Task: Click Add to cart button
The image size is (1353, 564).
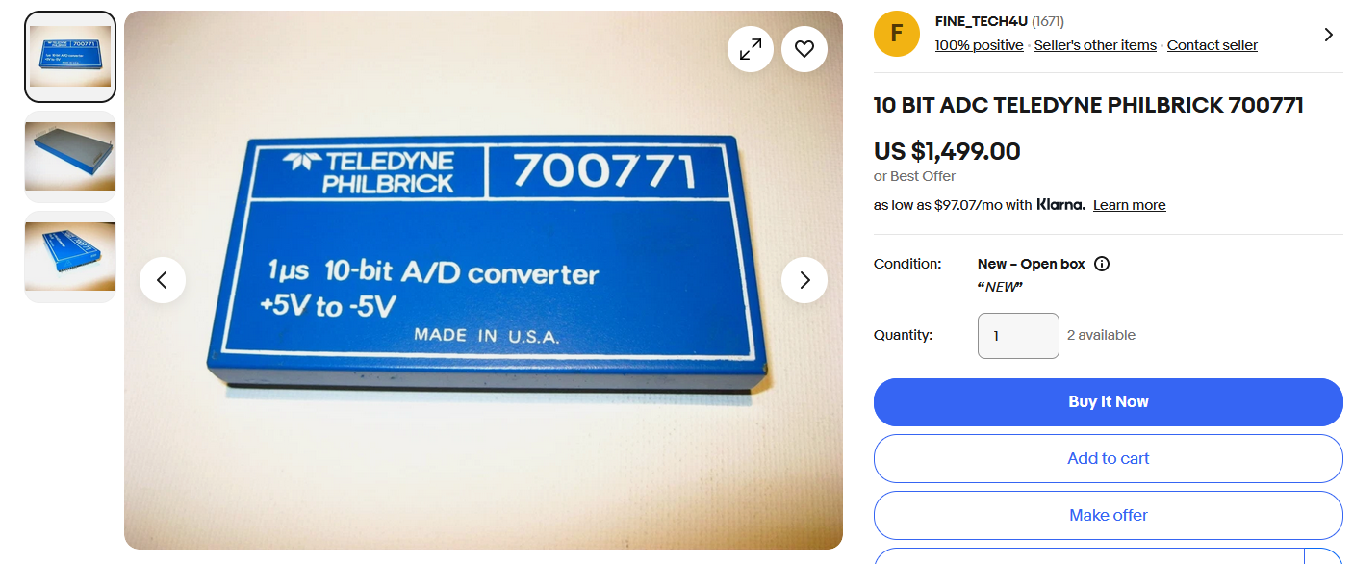Action: (1109, 459)
